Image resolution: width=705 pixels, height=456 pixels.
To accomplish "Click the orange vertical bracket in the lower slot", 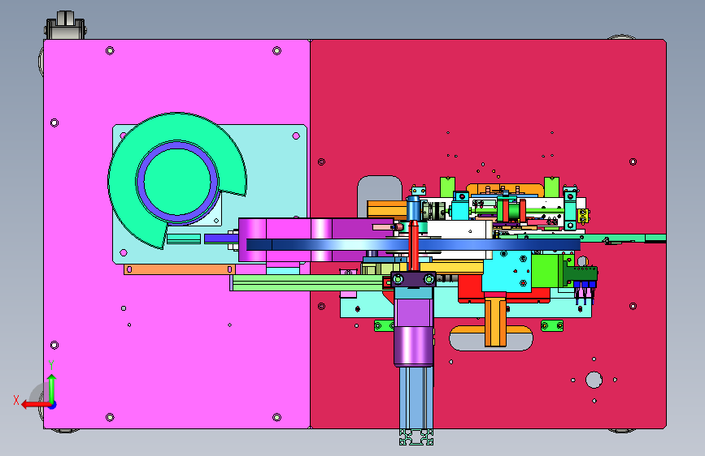I will [x=495, y=322].
